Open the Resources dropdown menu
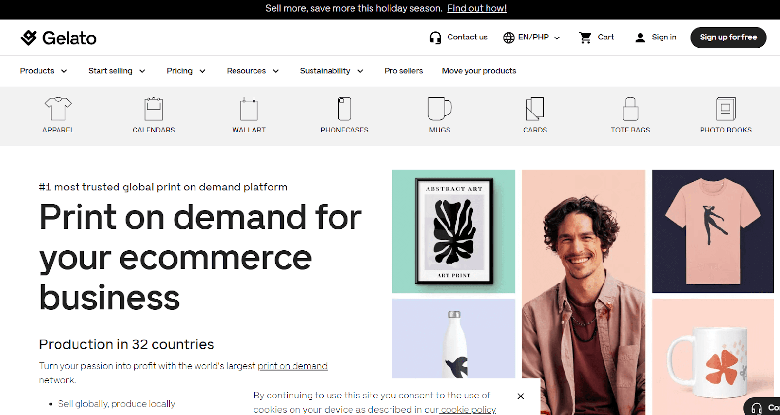The width and height of the screenshot is (780, 415). [x=253, y=71]
